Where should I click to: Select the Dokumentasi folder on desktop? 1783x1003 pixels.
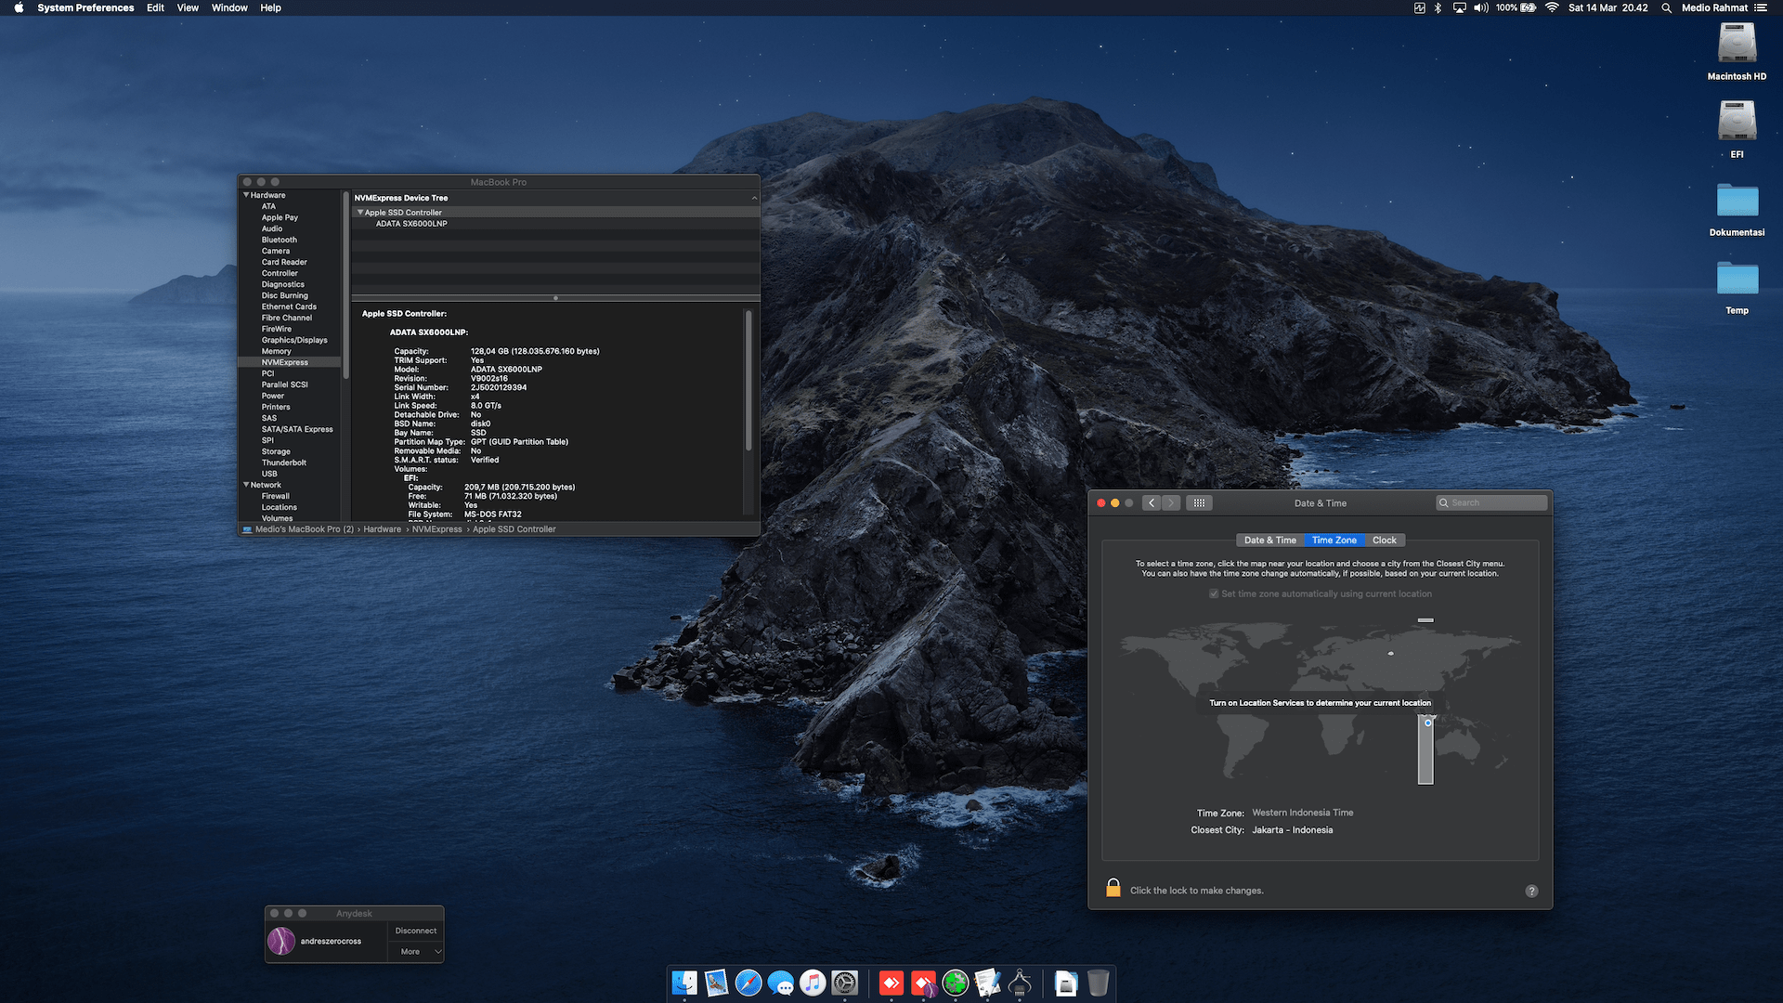(1737, 201)
